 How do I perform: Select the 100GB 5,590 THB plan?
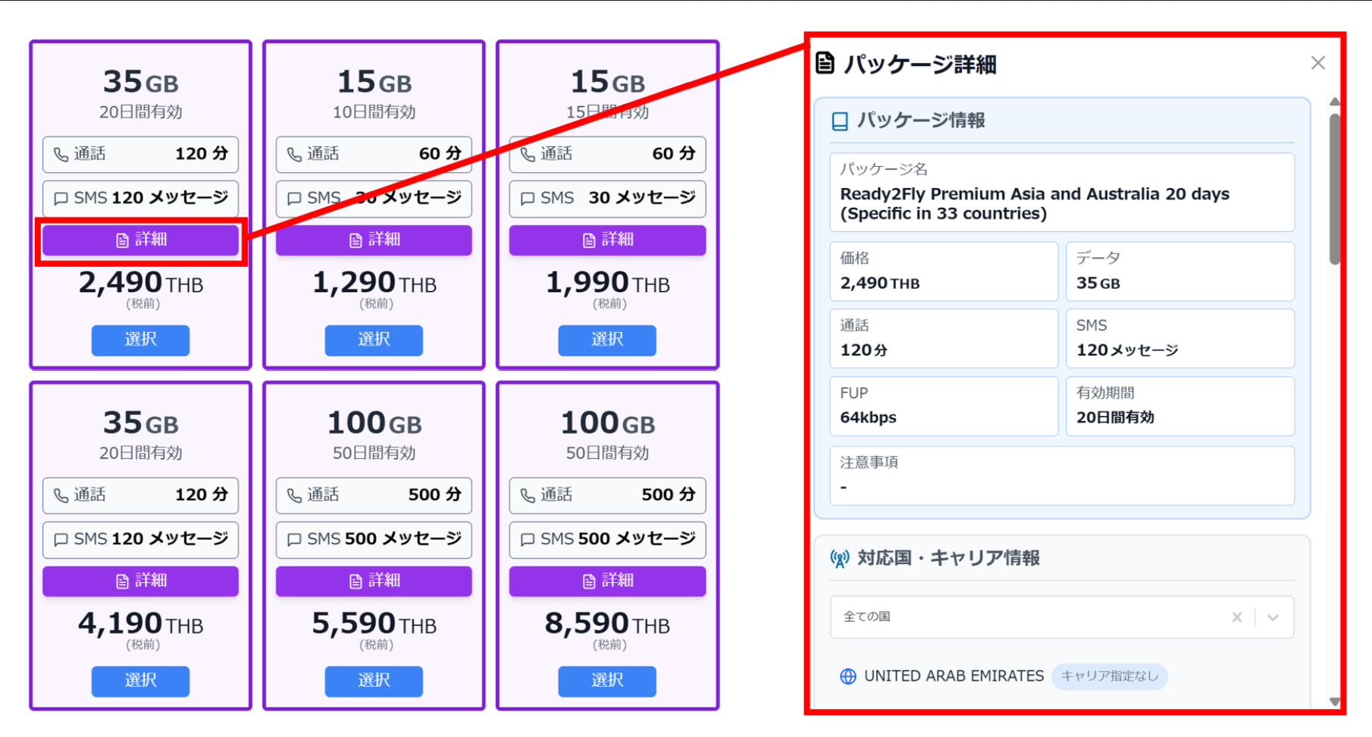click(374, 681)
